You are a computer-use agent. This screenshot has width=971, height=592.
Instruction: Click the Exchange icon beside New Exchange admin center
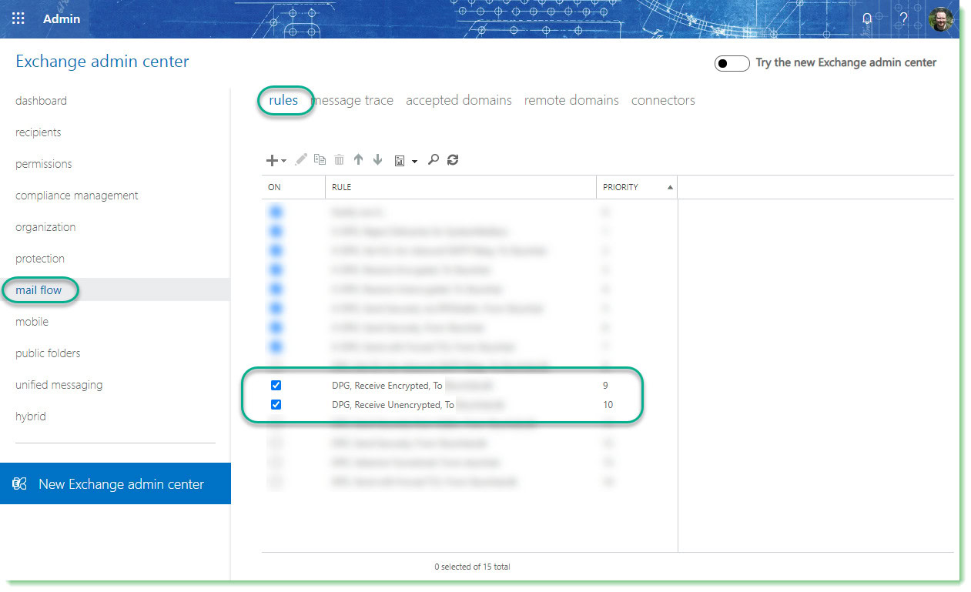point(20,483)
